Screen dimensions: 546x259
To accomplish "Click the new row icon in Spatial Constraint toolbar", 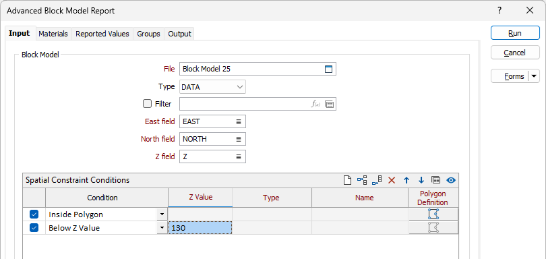I will tap(347, 180).
